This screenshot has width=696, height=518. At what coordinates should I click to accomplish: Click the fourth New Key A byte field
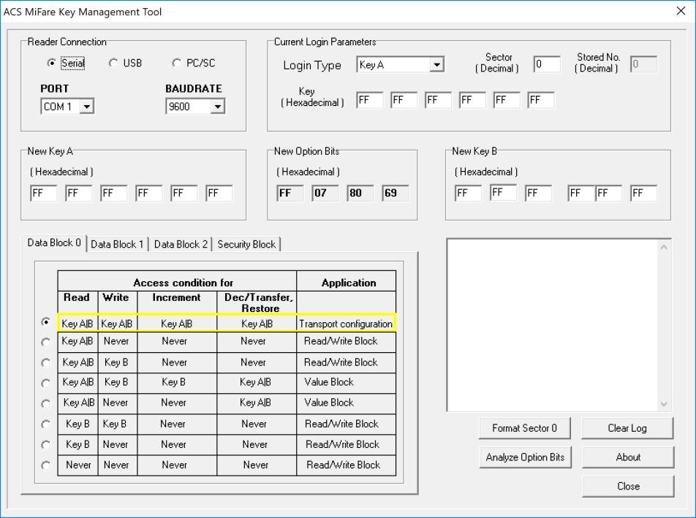coord(148,193)
